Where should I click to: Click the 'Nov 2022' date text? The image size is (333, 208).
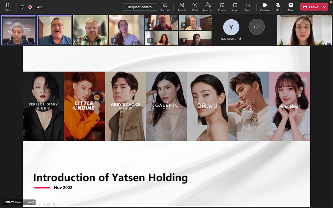click(63, 188)
